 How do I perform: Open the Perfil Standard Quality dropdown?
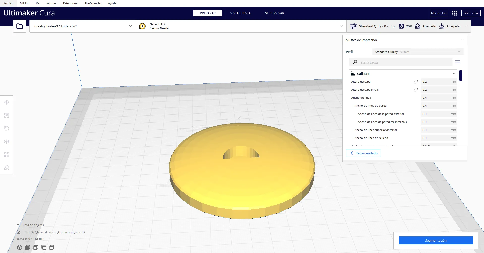coord(417,52)
